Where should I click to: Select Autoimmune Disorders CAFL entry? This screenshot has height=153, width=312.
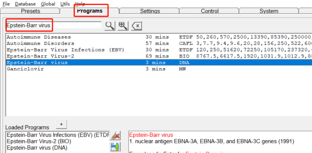(x=40, y=43)
